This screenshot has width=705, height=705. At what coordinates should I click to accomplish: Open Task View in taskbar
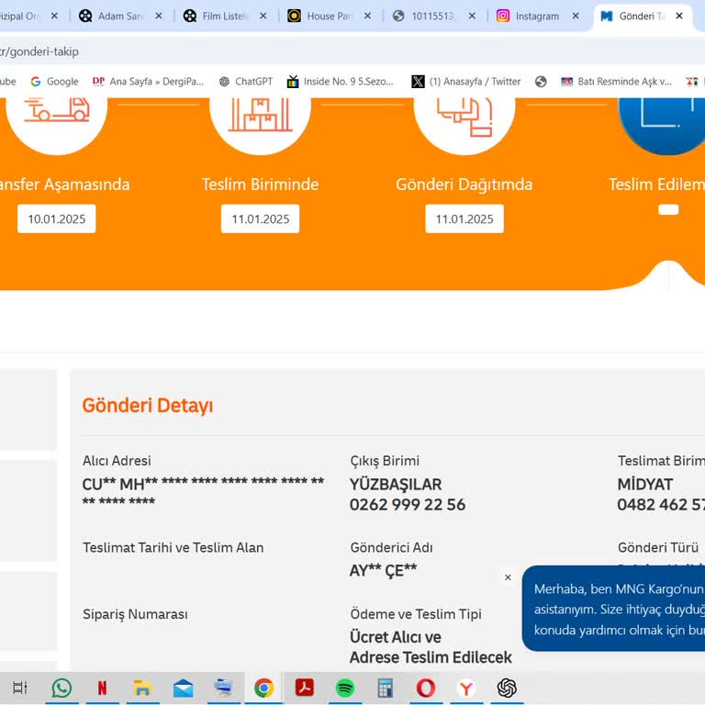[20, 688]
